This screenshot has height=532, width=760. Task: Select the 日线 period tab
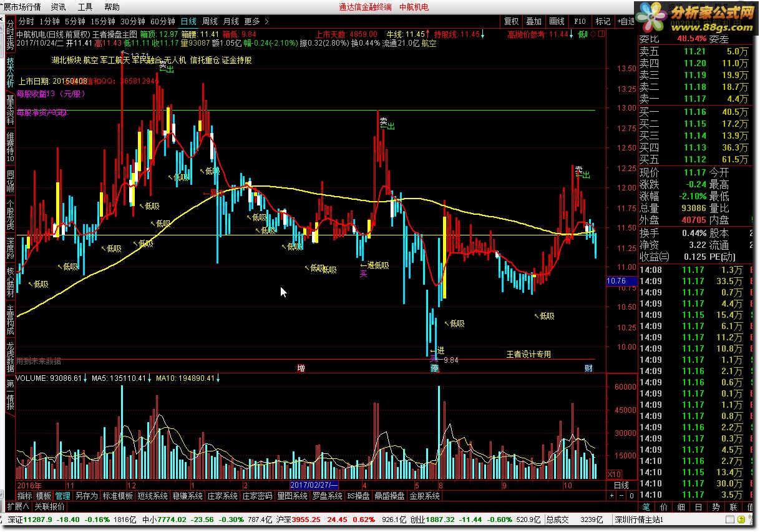click(188, 21)
